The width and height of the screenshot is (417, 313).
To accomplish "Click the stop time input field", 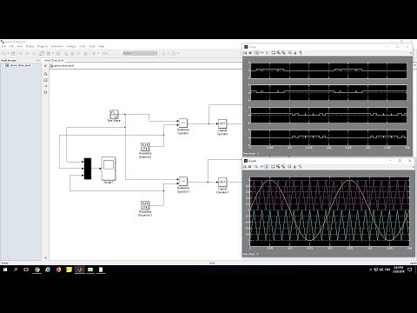I will pos(110,53).
